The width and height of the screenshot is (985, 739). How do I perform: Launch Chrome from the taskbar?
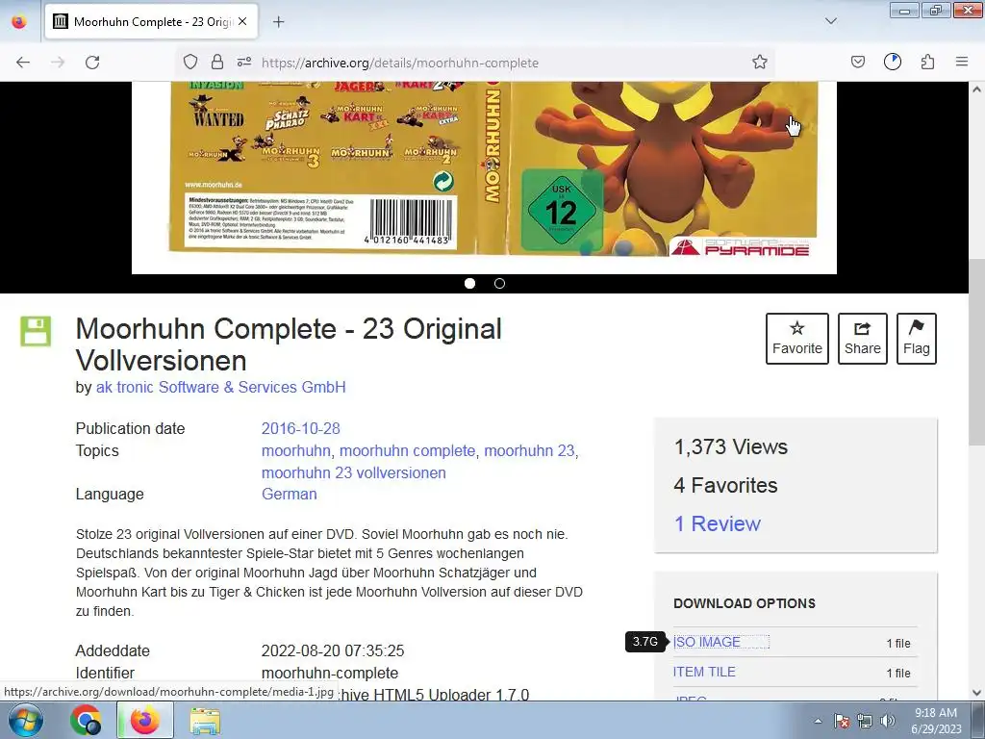click(x=86, y=720)
